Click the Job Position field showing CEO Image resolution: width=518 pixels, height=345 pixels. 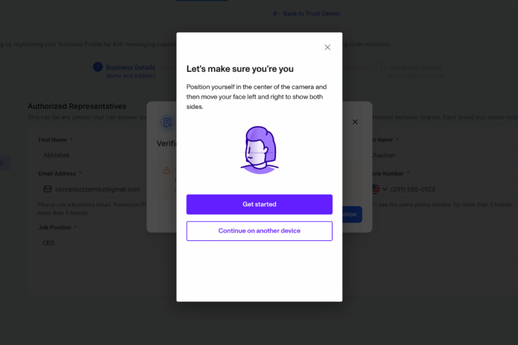107,243
